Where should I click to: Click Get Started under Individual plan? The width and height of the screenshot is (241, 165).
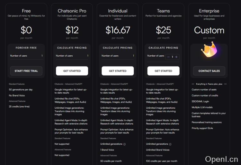[118, 71]
